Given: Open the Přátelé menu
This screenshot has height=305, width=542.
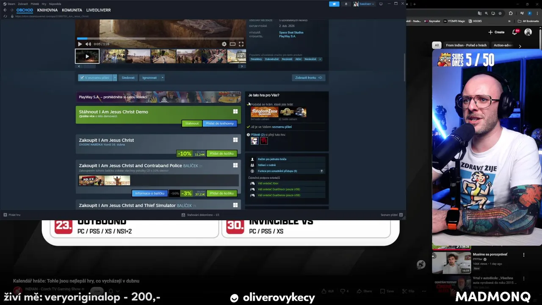Looking at the screenshot, I should [35, 4].
